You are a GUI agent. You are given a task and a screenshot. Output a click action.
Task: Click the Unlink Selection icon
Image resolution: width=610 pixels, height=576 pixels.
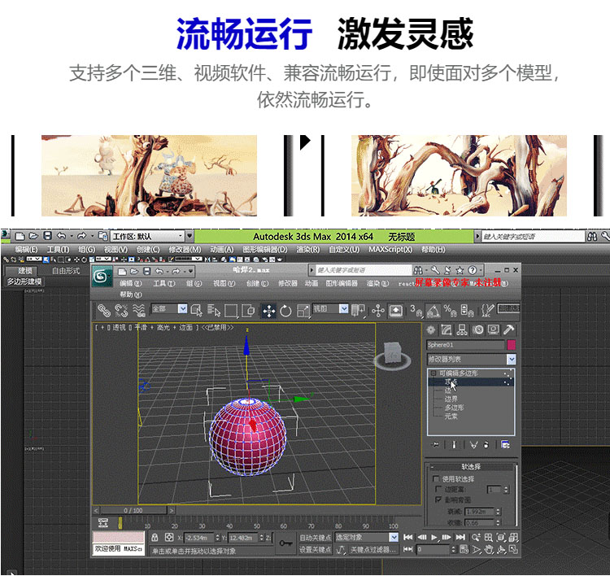121,310
